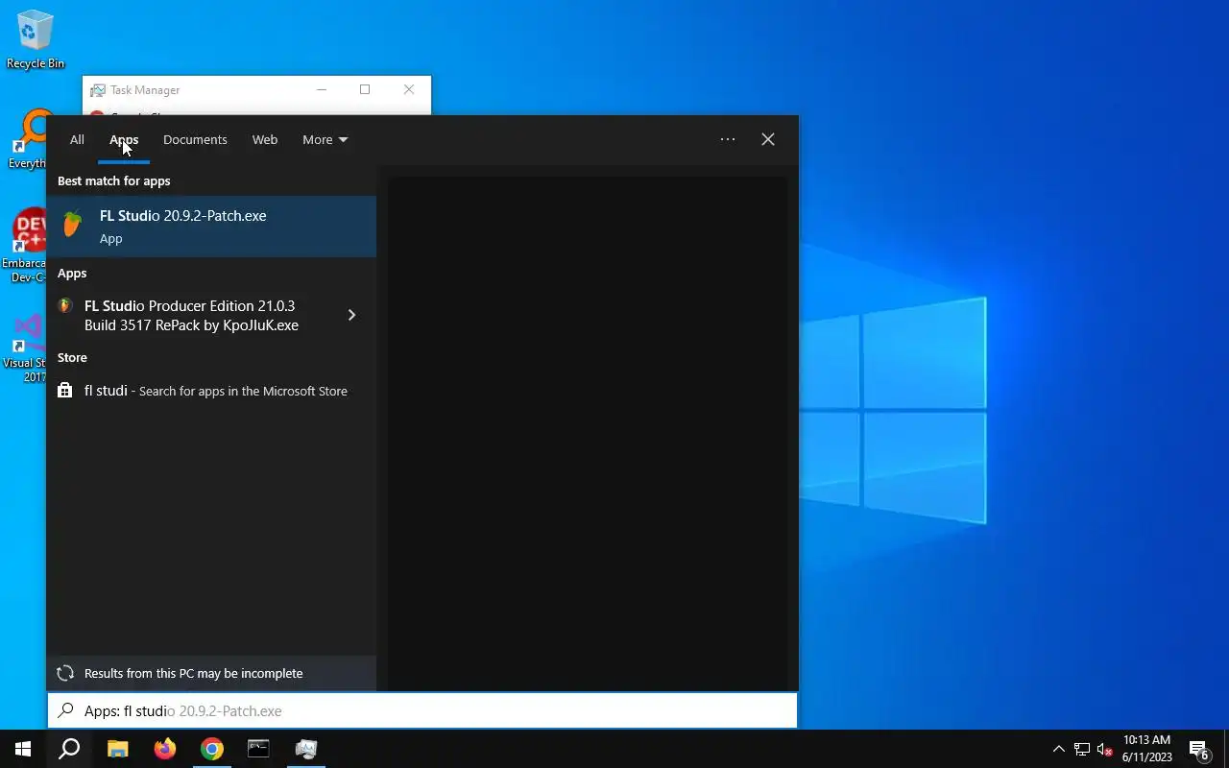This screenshot has width=1229, height=768.
Task: Launch Firefox from the taskbar
Action: (x=165, y=749)
